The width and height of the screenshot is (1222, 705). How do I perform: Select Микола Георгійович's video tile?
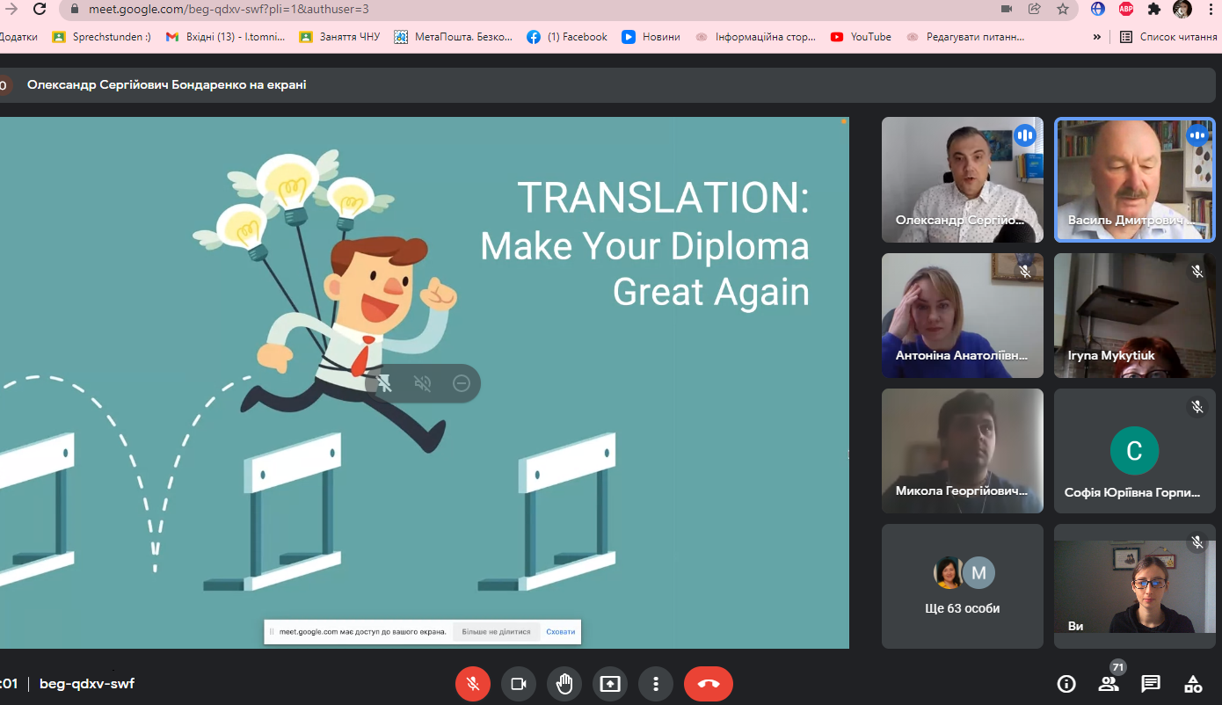tap(963, 451)
